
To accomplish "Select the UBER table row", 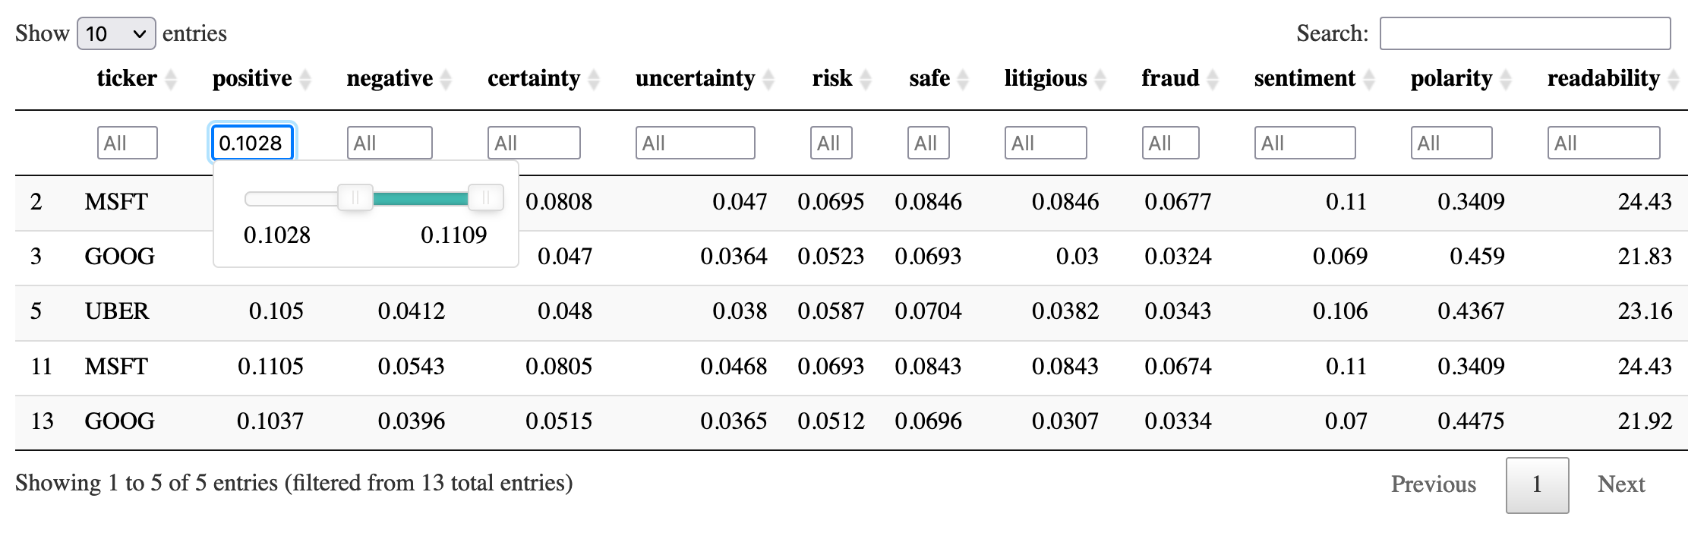I will coord(851,311).
